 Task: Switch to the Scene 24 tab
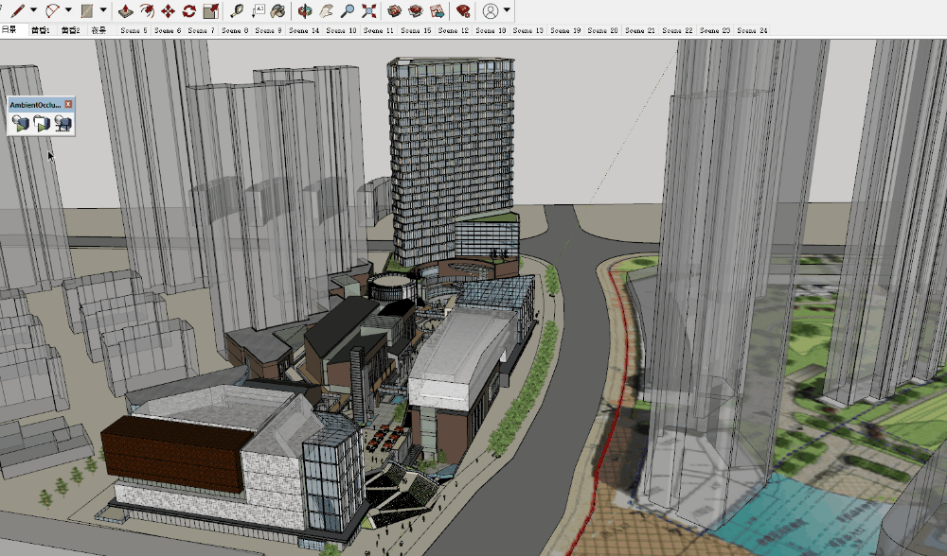pos(754,30)
